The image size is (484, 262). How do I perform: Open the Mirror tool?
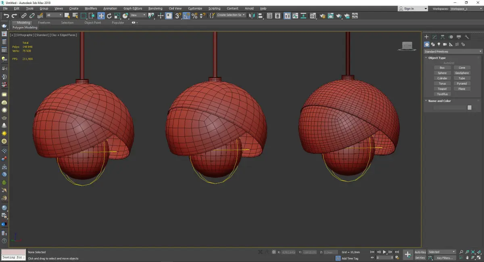click(252, 16)
